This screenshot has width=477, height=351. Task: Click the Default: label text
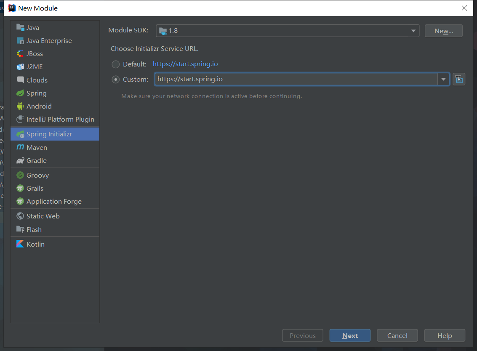[135, 64]
